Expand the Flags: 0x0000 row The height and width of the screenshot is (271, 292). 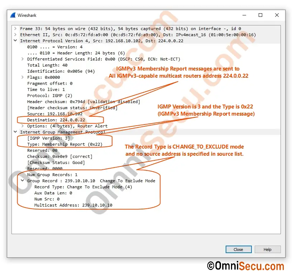click(22, 77)
